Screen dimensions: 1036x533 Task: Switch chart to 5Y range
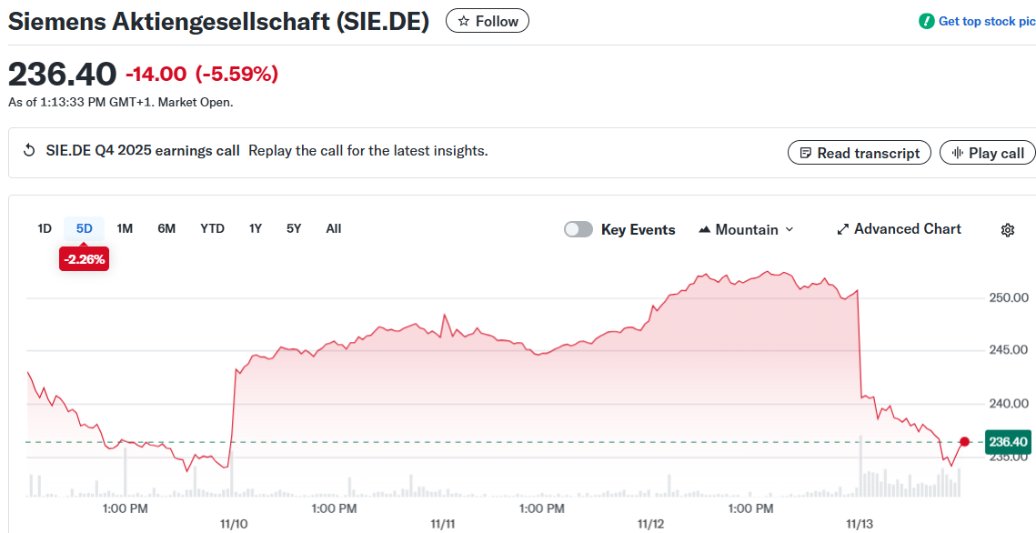(x=294, y=228)
